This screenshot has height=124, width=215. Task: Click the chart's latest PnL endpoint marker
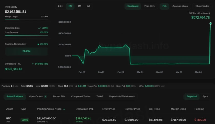(x=211, y=23)
